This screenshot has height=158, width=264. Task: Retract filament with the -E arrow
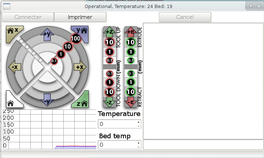click(x=131, y=102)
